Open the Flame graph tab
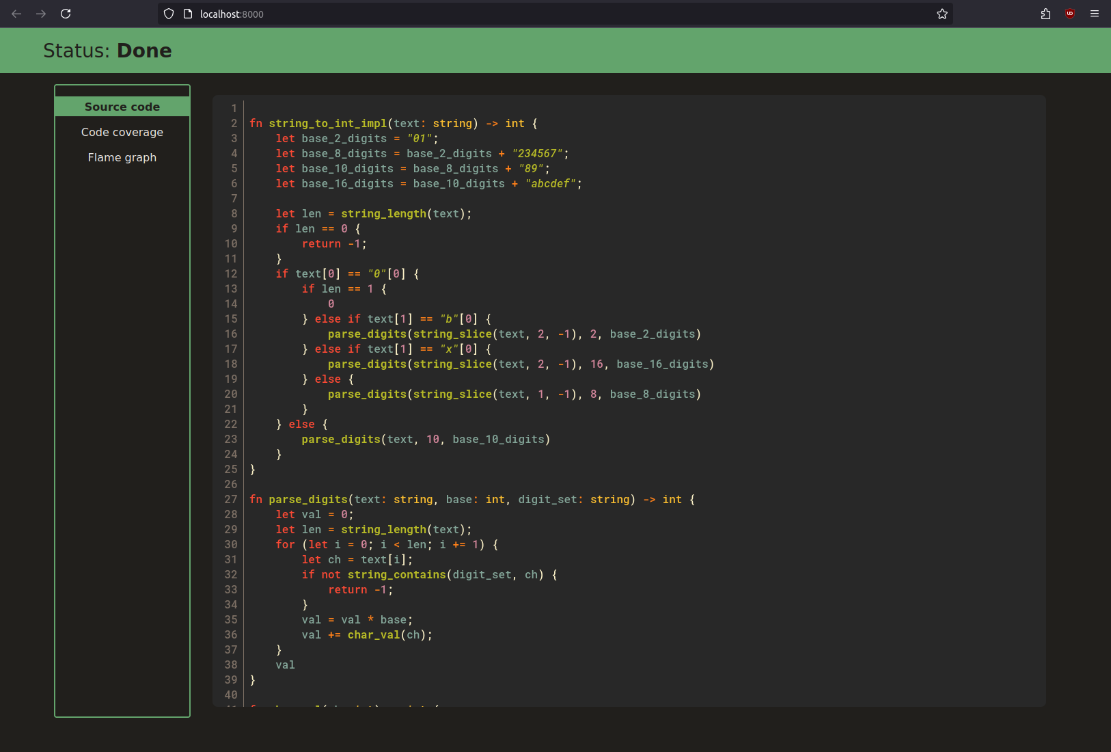 pyautogui.click(x=122, y=157)
